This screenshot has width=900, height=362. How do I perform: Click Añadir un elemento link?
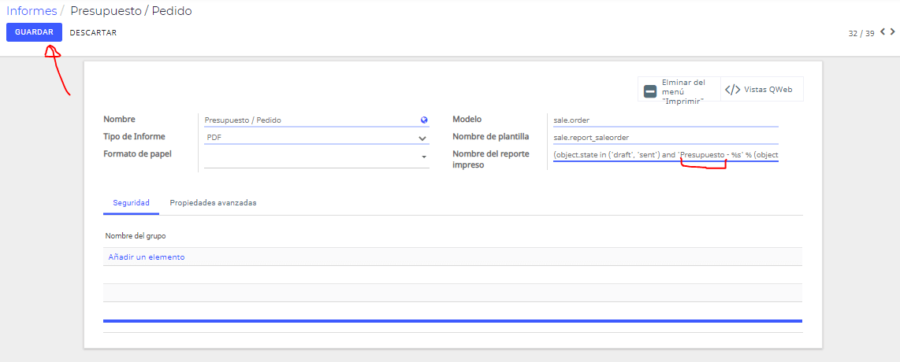[147, 257]
